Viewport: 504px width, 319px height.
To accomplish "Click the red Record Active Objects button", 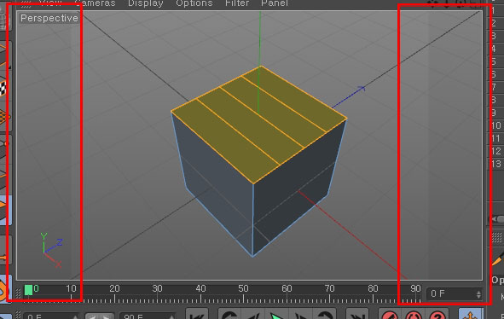I will click(390, 314).
